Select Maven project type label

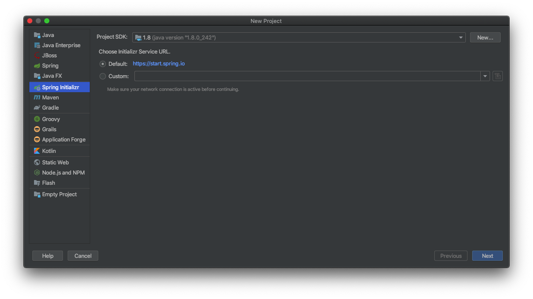pyautogui.click(x=51, y=97)
